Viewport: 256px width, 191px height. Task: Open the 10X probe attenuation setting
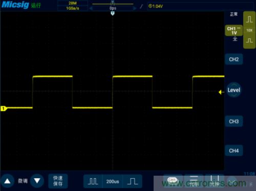(x=249, y=30)
